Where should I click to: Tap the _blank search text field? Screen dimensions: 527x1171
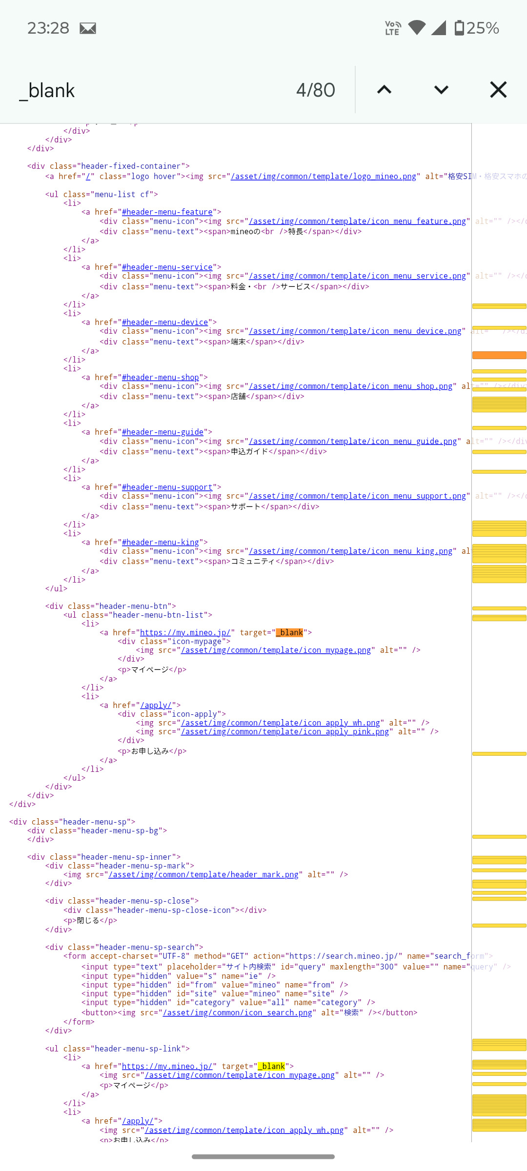(x=146, y=90)
